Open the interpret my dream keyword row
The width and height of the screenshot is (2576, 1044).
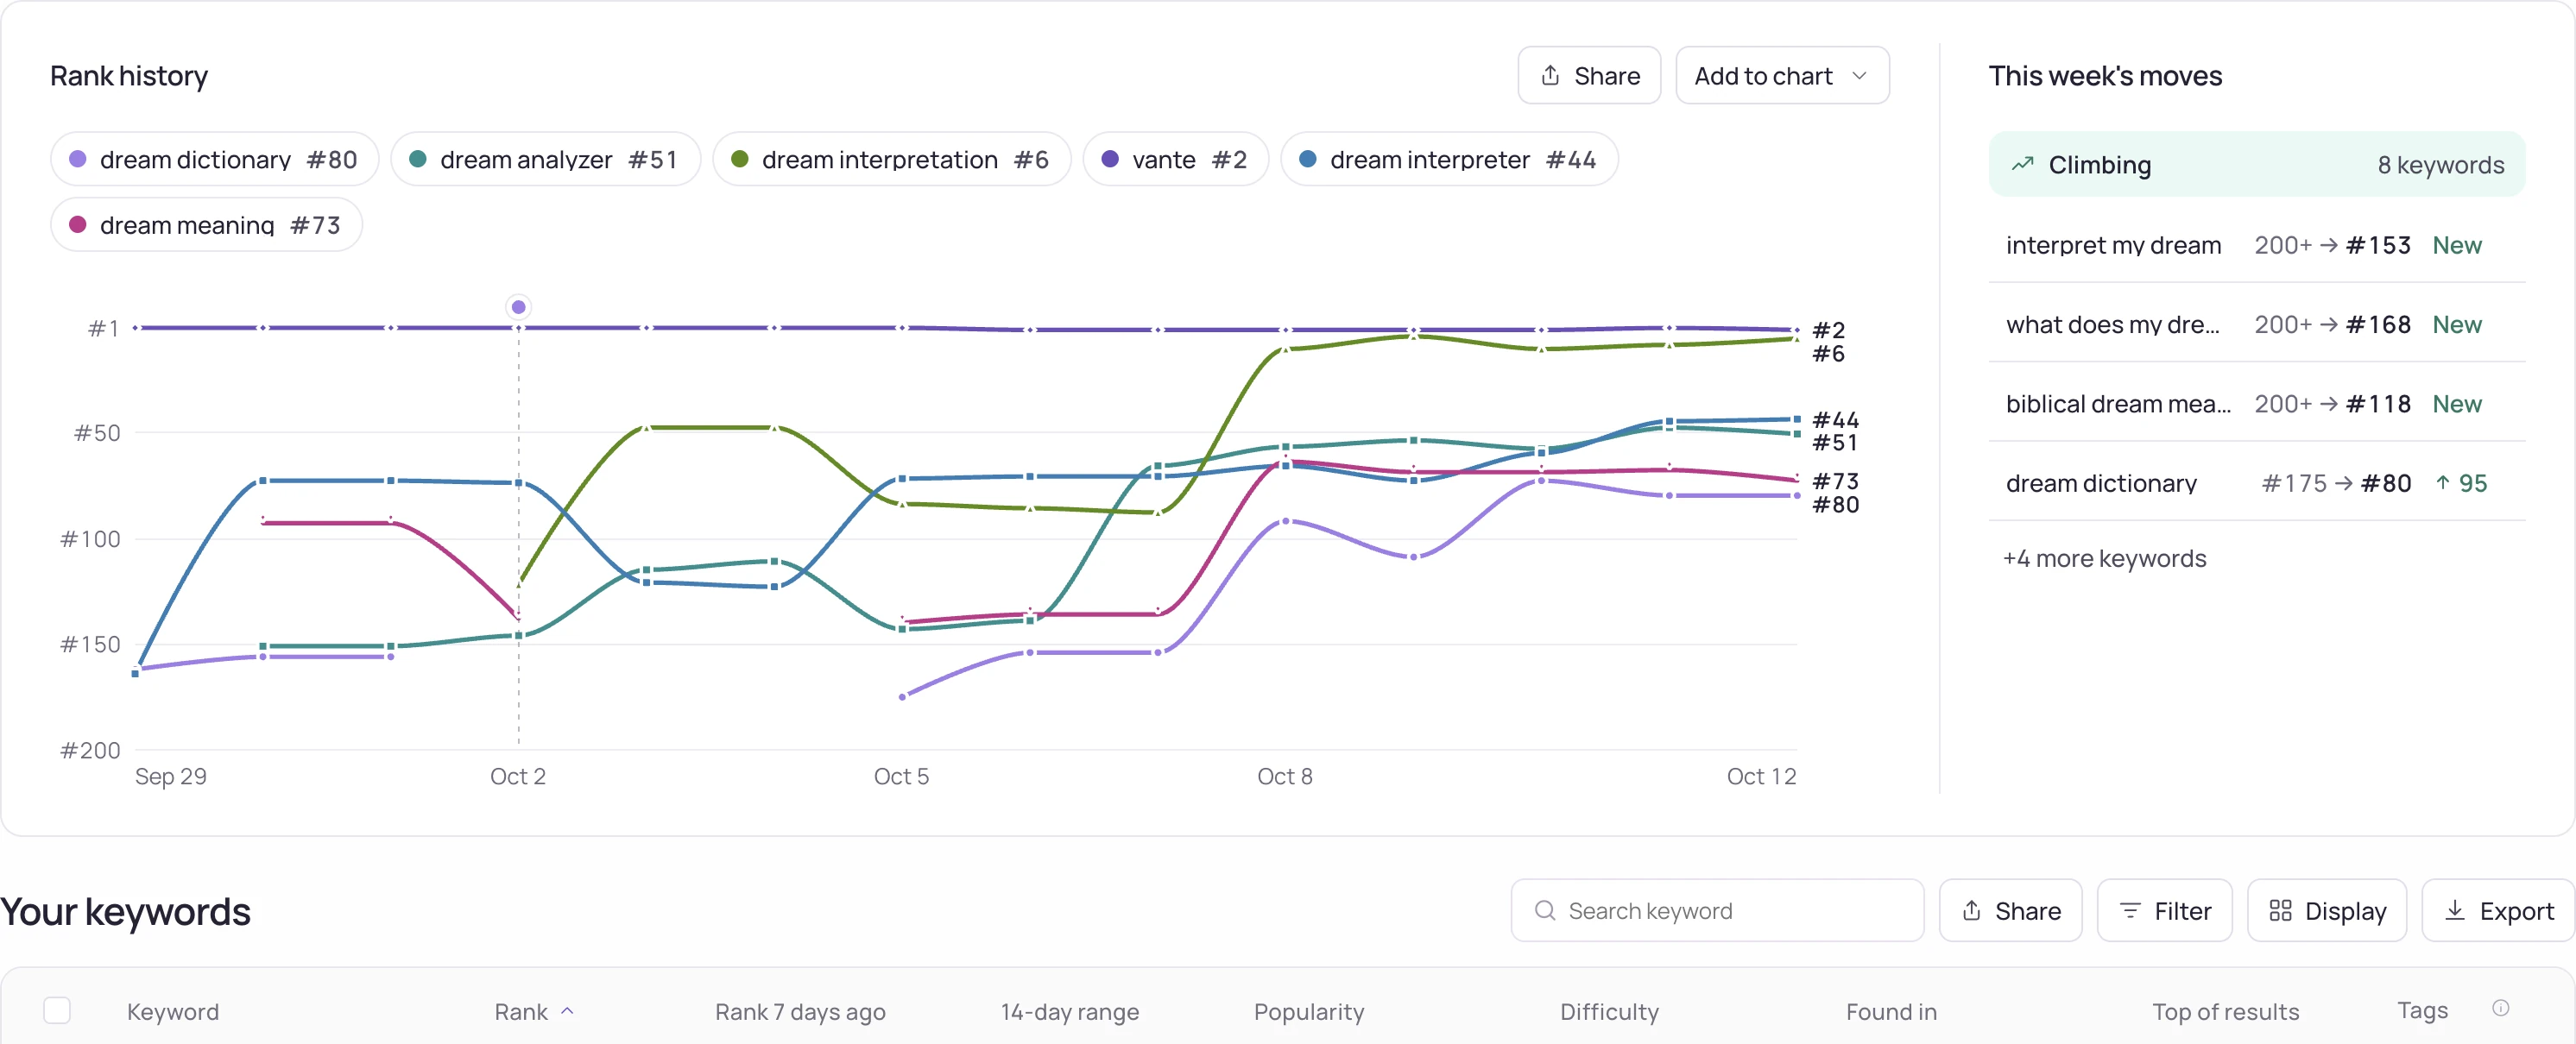coord(2256,245)
